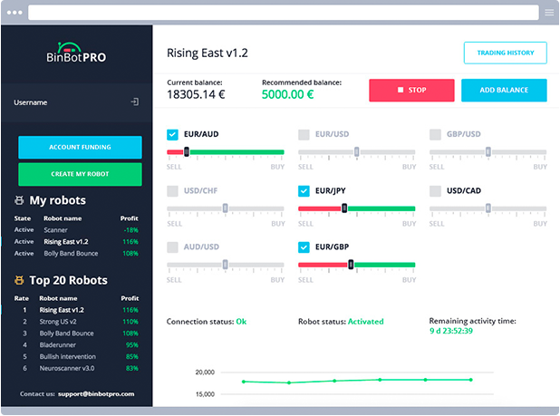Enable the GBP/USD currency pair checkbox
The image size is (560, 416).
pos(435,135)
